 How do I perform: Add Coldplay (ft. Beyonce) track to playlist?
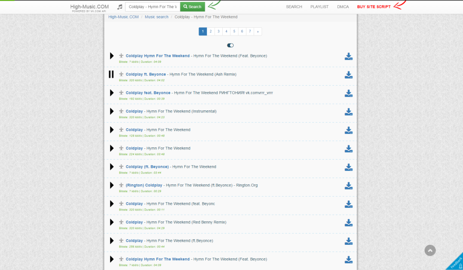(x=121, y=166)
